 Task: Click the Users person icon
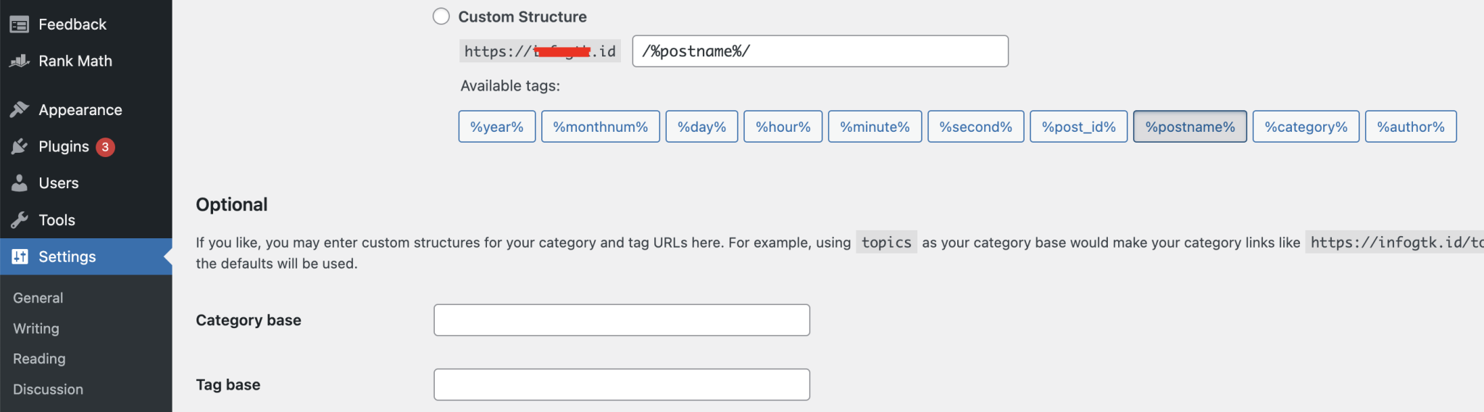[20, 183]
